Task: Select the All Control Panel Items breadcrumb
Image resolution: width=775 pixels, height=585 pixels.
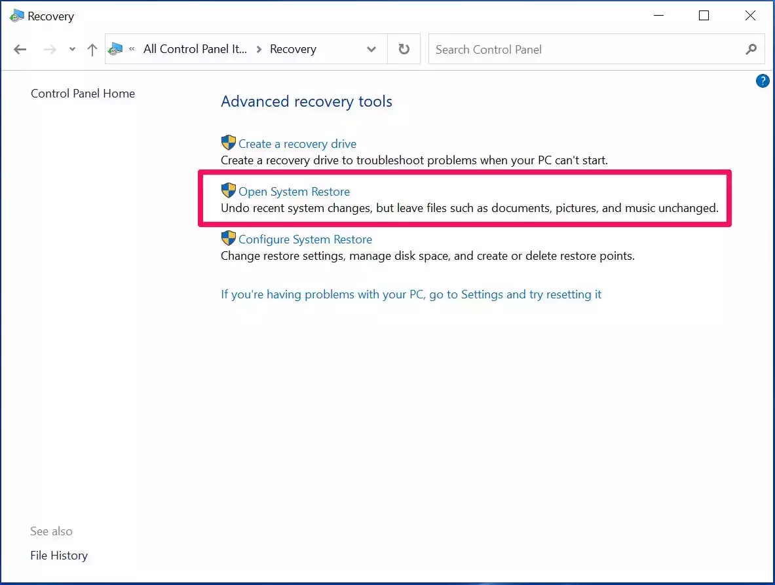Action: (x=195, y=50)
